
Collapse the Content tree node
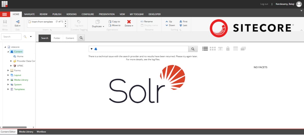(x=8, y=52)
